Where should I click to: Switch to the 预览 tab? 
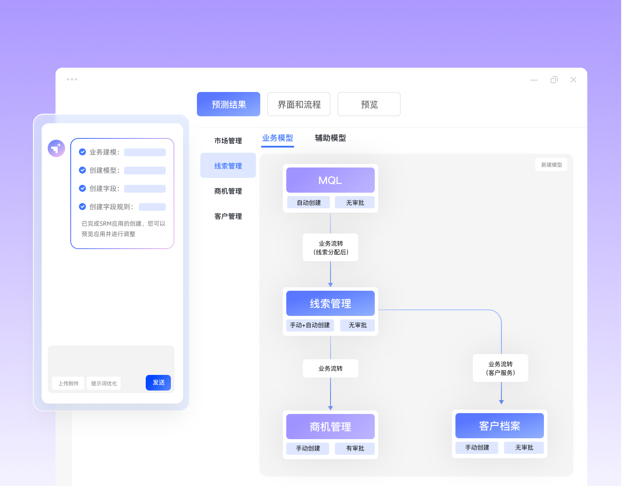pyautogui.click(x=369, y=105)
